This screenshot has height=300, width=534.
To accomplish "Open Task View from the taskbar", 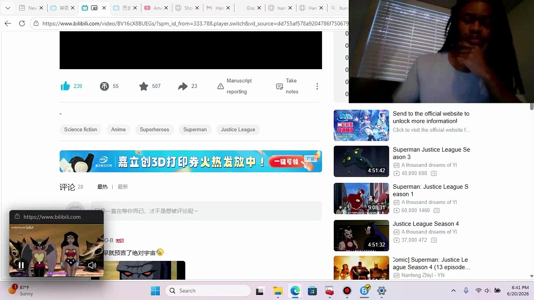I will [259, 291].
